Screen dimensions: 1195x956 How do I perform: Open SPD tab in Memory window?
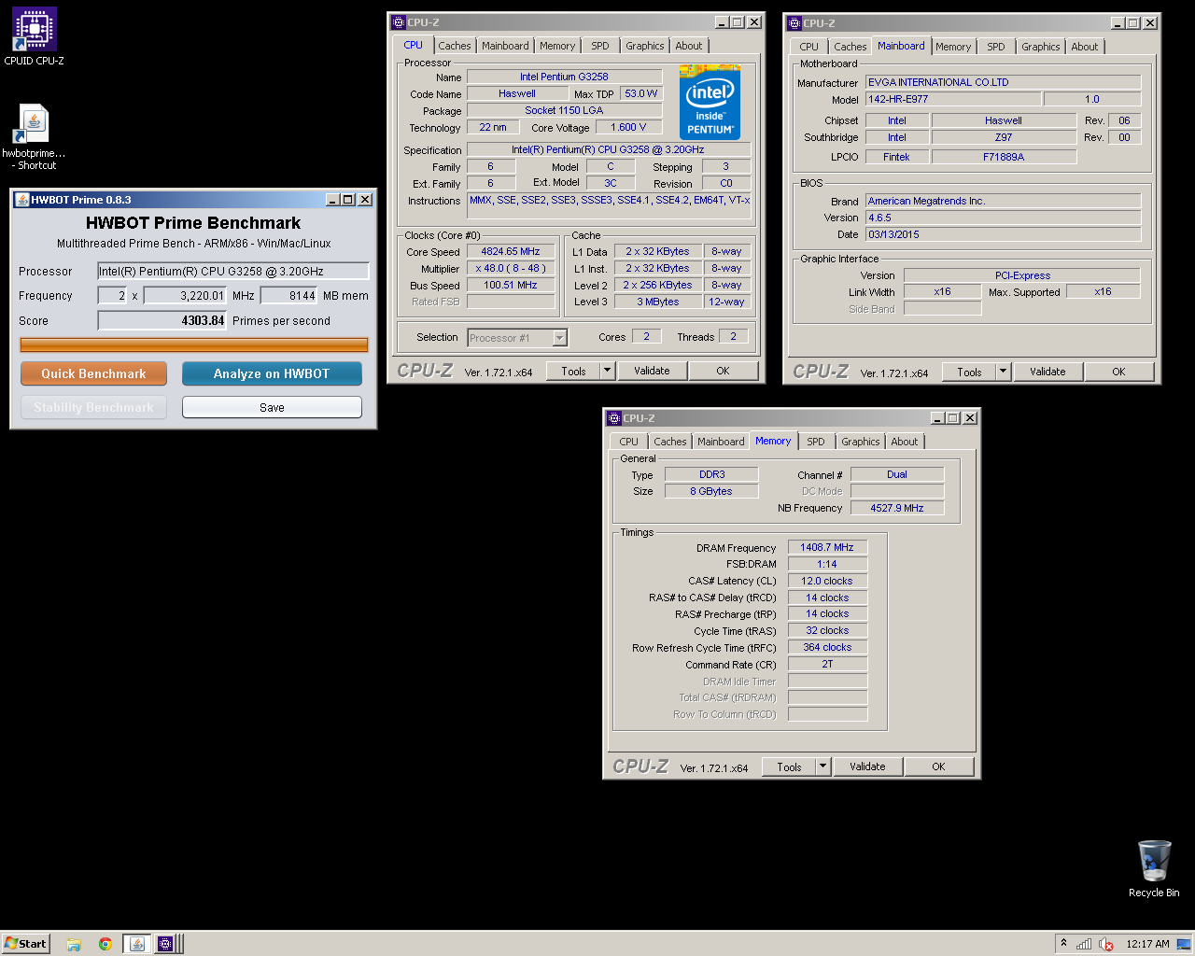(x=816, y=442)
